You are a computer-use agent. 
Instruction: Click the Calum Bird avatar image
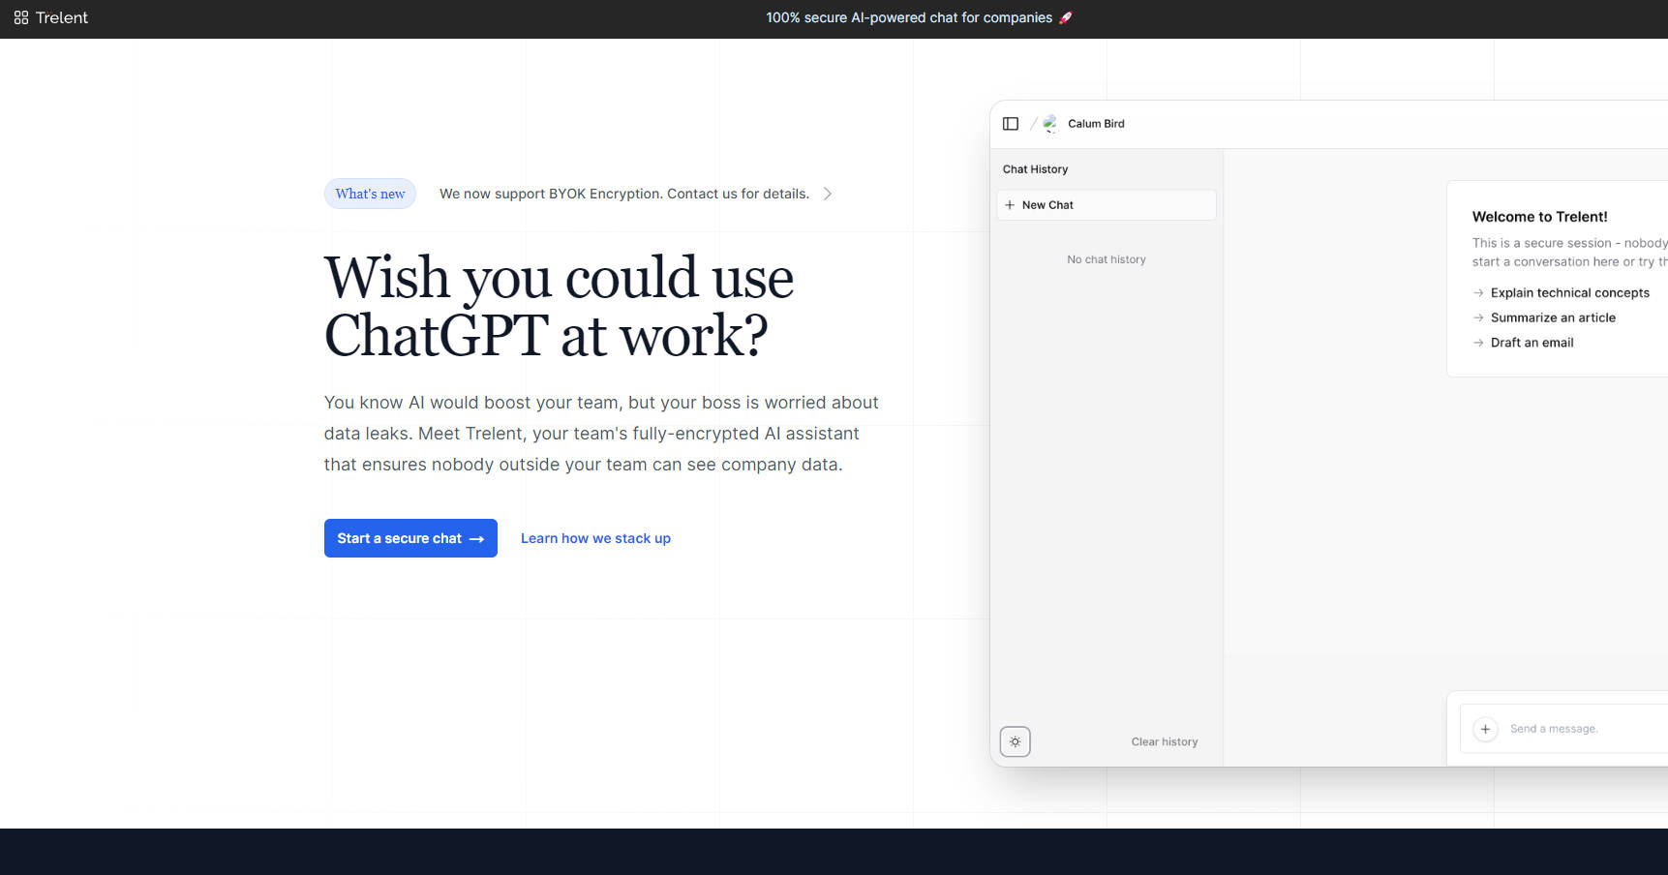point(1050,124)
